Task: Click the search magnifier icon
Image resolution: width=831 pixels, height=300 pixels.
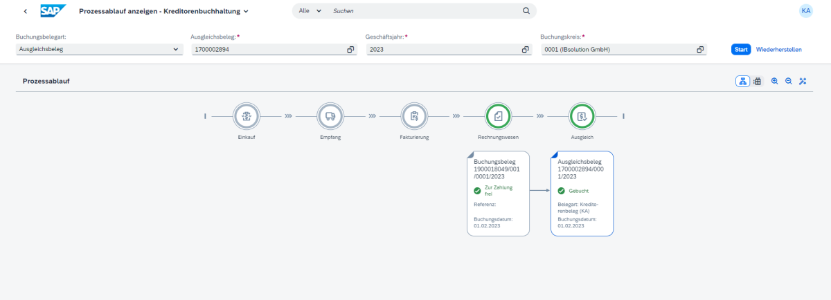Action: [x=526, y=11]
